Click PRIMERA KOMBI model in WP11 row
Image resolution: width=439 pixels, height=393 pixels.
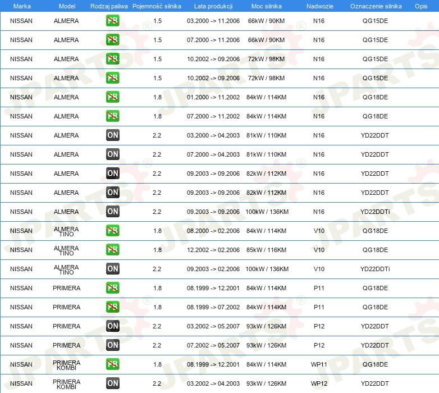coord(66,365)
